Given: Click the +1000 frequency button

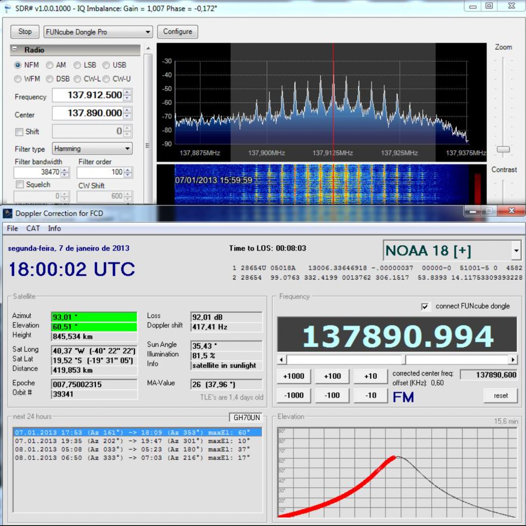Looking at the screenshot, I should (293, 376).
